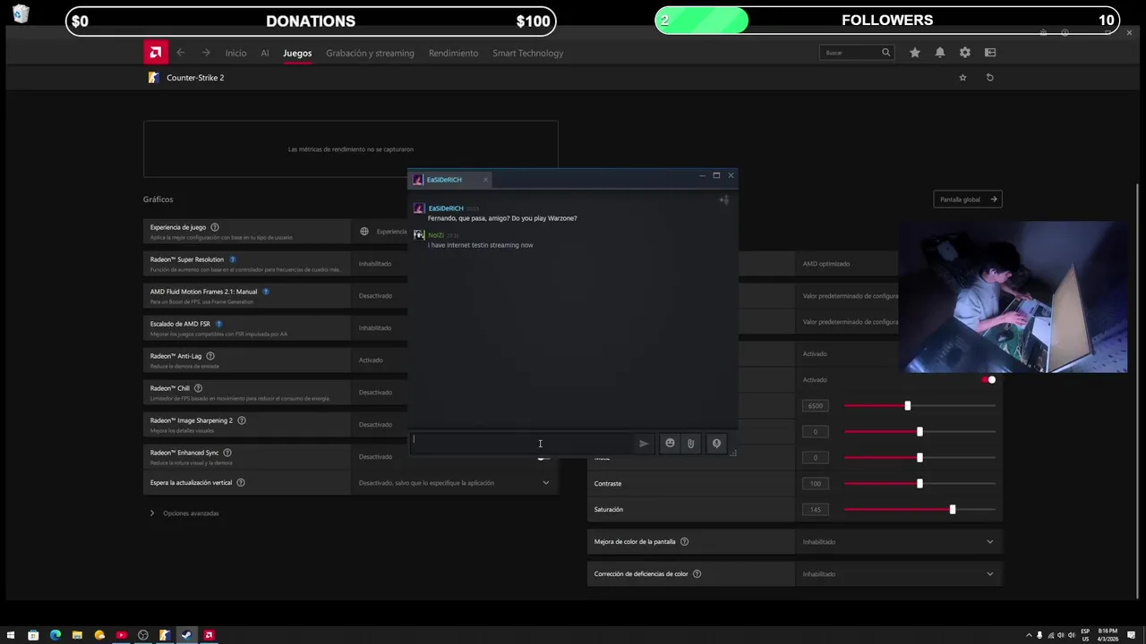
Task: Click the Saturación 145 value box
Action: 816,510
